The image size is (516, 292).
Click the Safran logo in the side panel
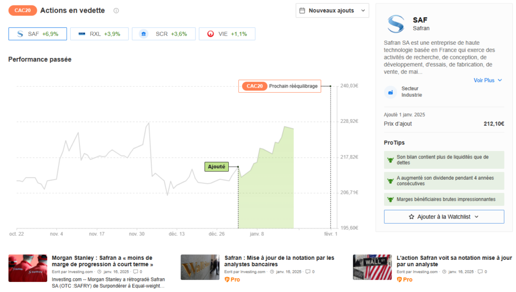point(396,24)
